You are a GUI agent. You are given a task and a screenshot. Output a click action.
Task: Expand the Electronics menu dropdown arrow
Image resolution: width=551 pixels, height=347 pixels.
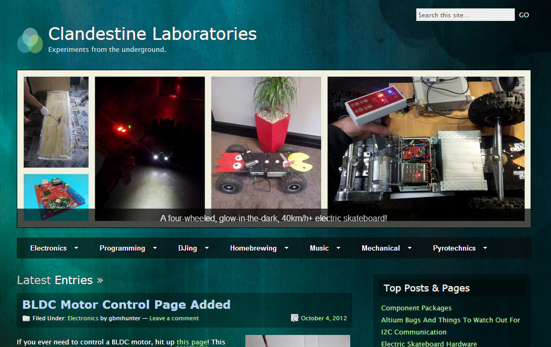pos(77,248)
